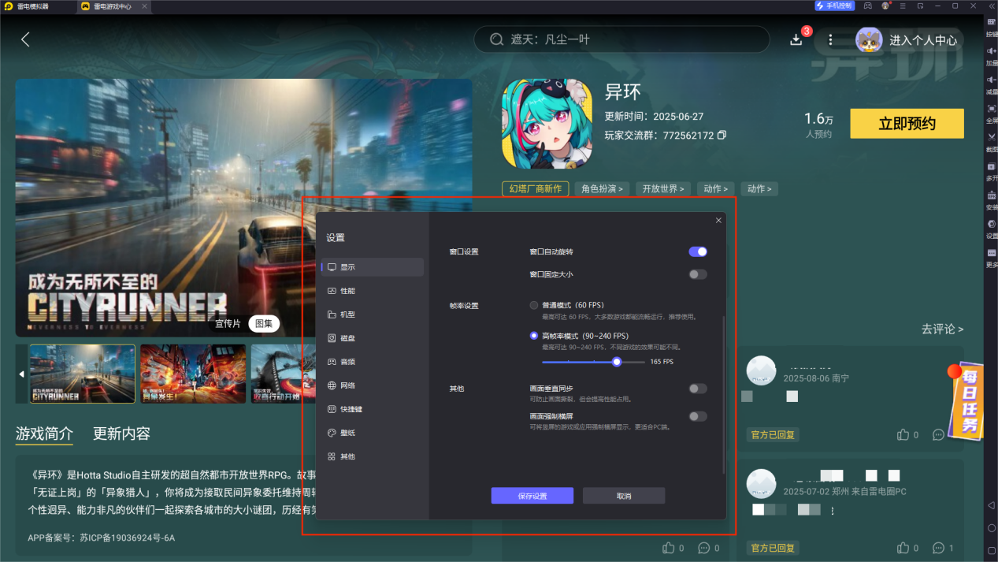Click the Android home circle in sidebar
This screenshot has width=998, height=562.
click(x=992, y=527)
